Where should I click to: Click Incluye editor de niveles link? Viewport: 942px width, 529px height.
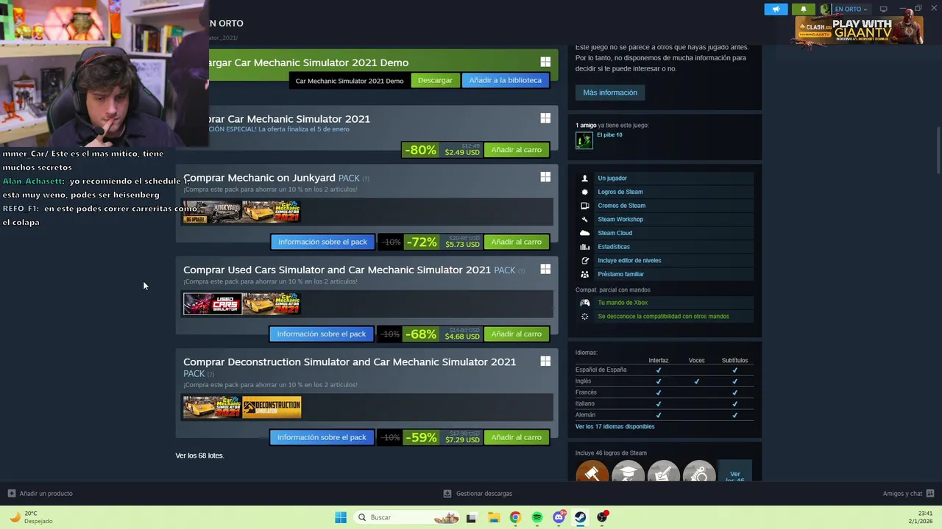point(629,260)
